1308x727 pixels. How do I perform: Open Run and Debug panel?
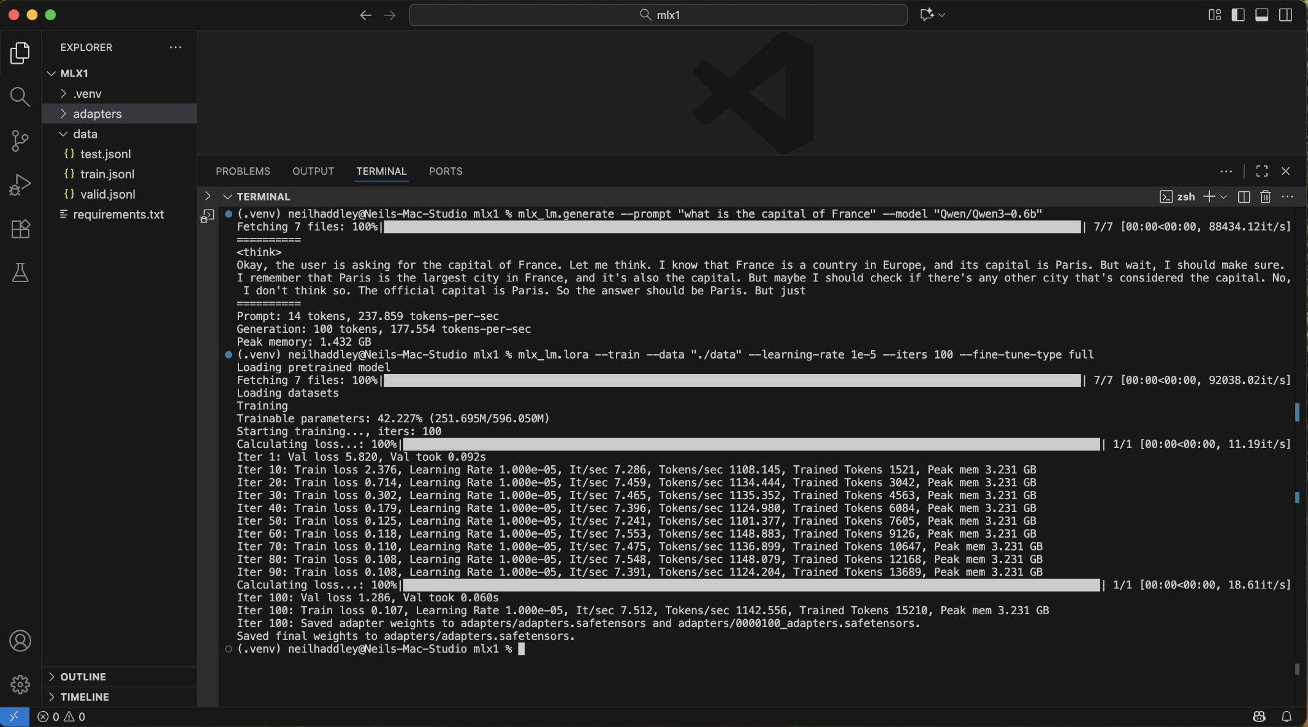pyautogui.click(x=20, y=185)
